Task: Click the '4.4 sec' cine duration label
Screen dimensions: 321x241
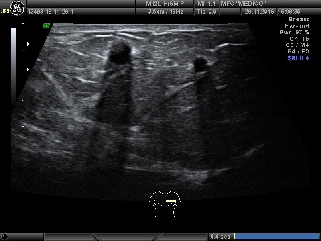Action: point(220,237)
